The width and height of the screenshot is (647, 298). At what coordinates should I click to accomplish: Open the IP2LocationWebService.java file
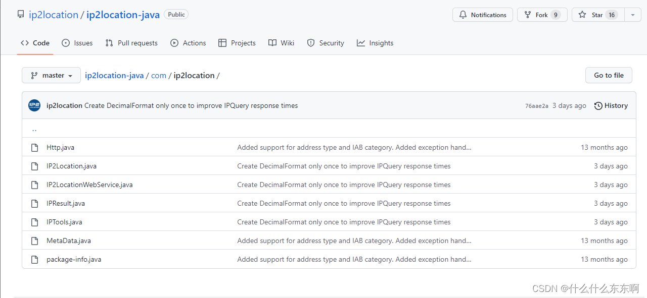(x=89, y=185)
